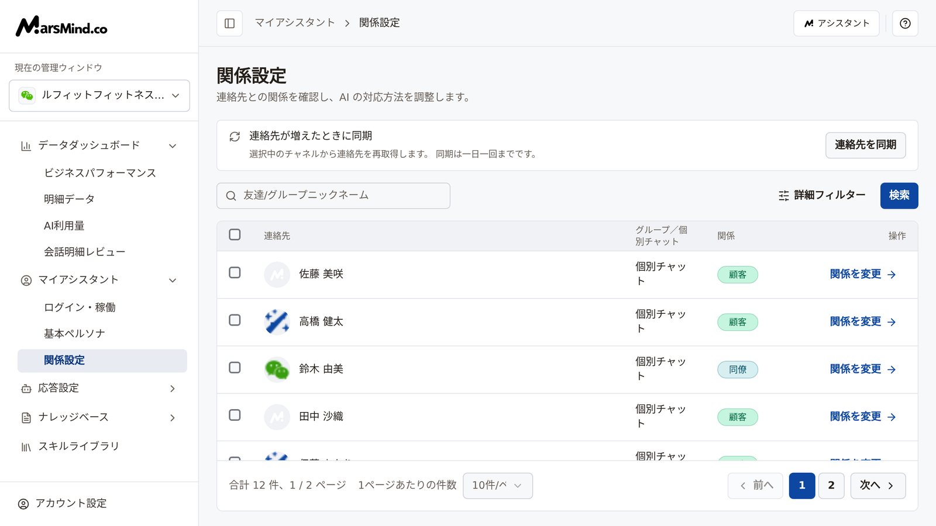The image size is (936, 526).
Task: Click the 顧客 tag for 田中 沙織
Action: [738, 417]
